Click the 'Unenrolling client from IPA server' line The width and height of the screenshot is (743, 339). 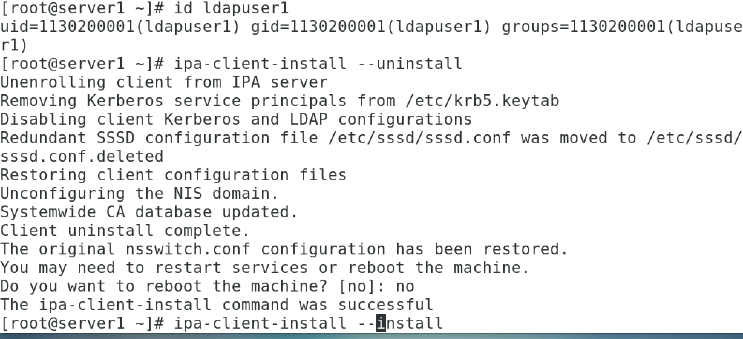pyautogui.click(x=164, y=82)
